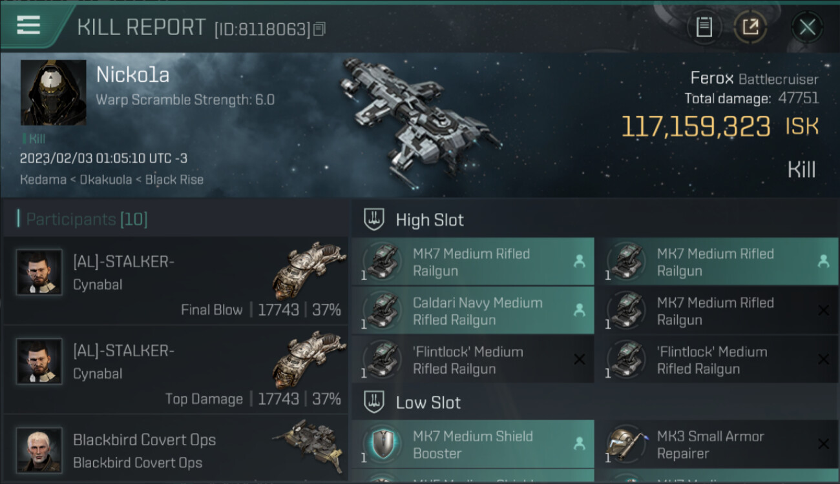Image resolution: width=840 pixels, height=484 pixels.
Task: Copy the kill report ID
Action: coord(319,29)
